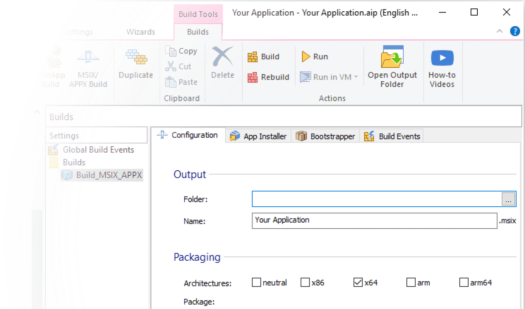Select Build_MSIX_APPX in the tree

[x=102, y=175]
